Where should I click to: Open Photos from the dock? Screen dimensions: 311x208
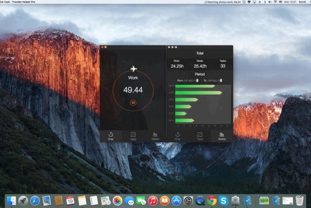[117, 200]
